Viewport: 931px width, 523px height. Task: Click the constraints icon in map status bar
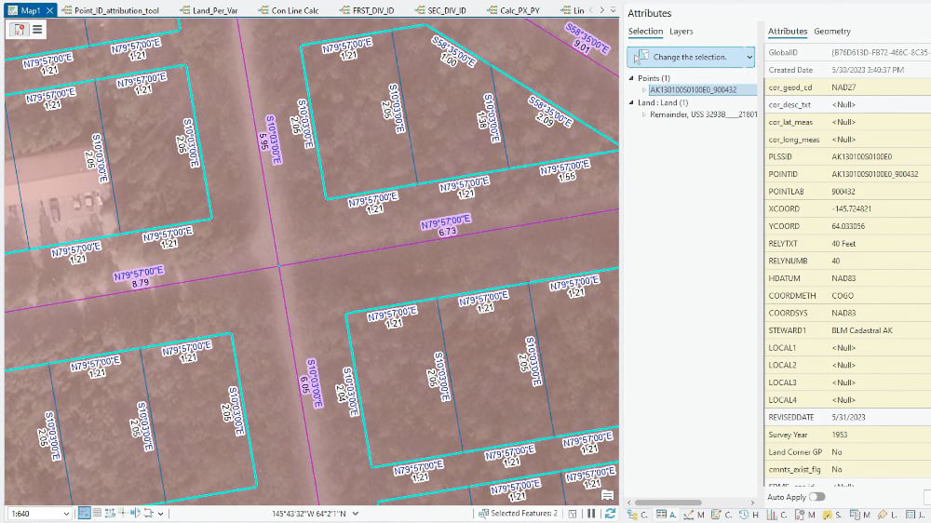pyautogui.click(x=110, y=513)
